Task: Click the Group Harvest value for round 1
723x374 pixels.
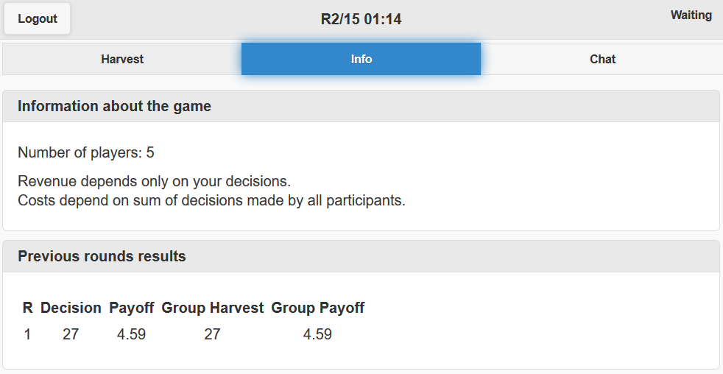Action: point(212,334)
